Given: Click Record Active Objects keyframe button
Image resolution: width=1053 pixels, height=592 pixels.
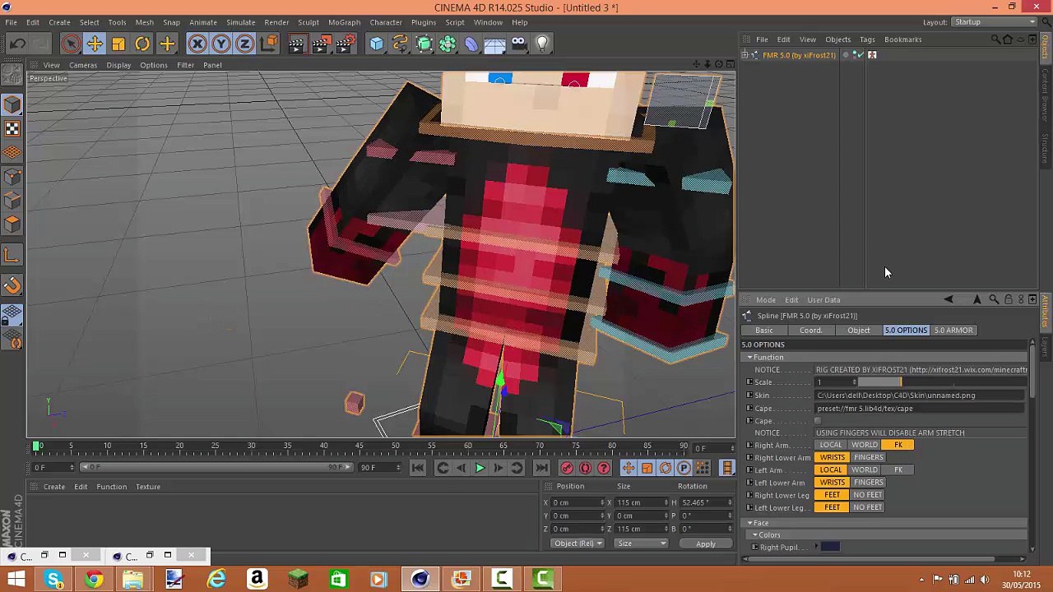Looking at the screenshot, I should [567, 468].
